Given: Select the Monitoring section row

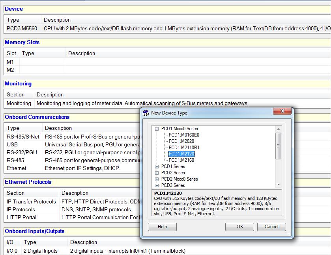Looking at the screenshot, I should point(167,103).
